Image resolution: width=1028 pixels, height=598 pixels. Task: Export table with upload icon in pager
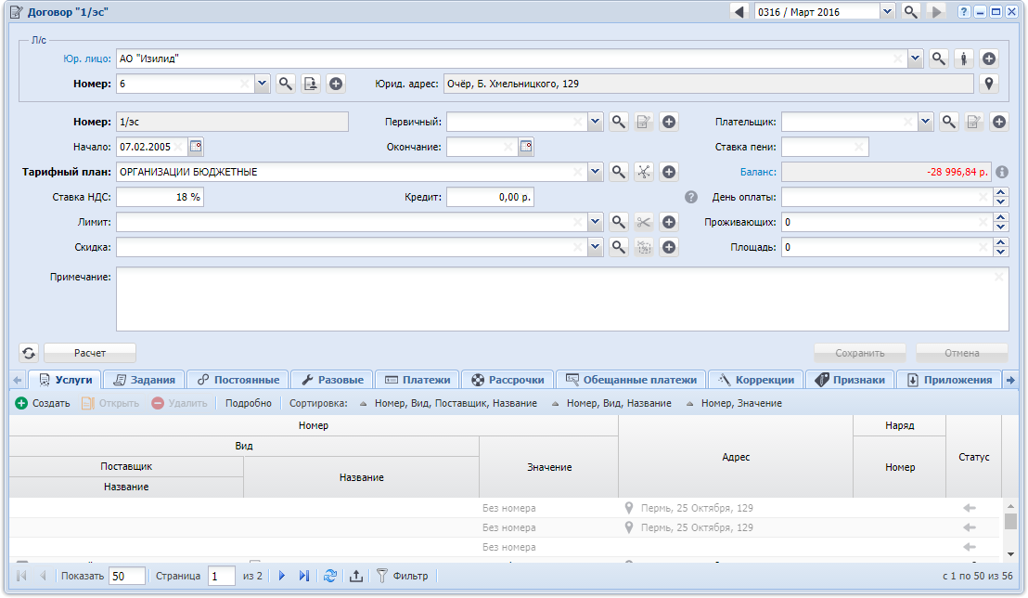coord(356,576)
